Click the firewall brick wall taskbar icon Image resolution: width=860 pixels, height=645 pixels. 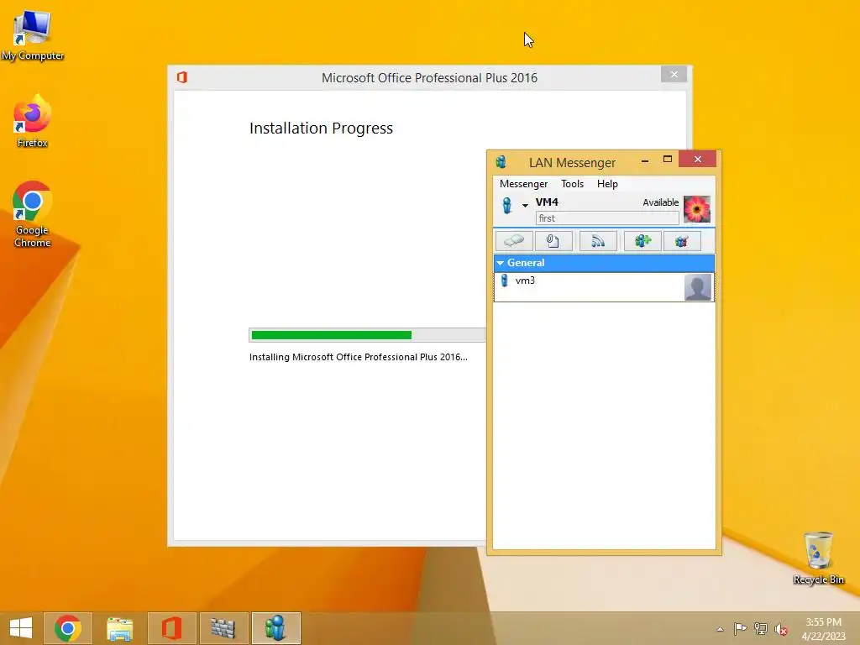223,628
